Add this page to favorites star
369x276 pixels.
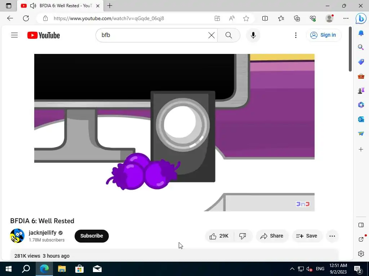[x=246, y=18]
